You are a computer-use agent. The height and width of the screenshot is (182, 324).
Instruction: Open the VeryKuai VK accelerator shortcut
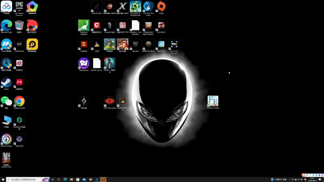[19, 122]
